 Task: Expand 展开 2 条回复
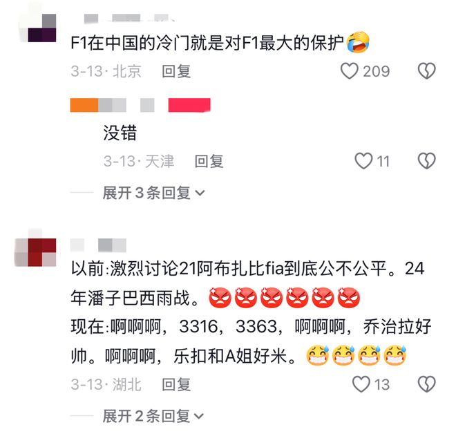pyautogui.click(x=153, y=416)
